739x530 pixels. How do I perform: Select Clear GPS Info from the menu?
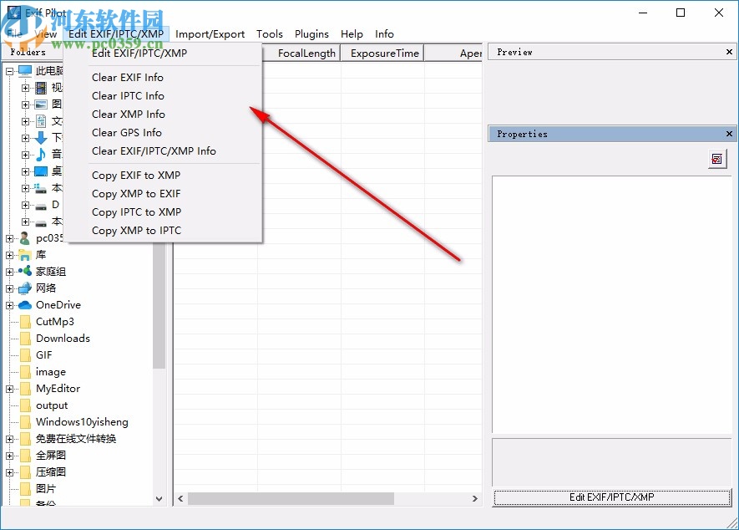pos(126,132)
